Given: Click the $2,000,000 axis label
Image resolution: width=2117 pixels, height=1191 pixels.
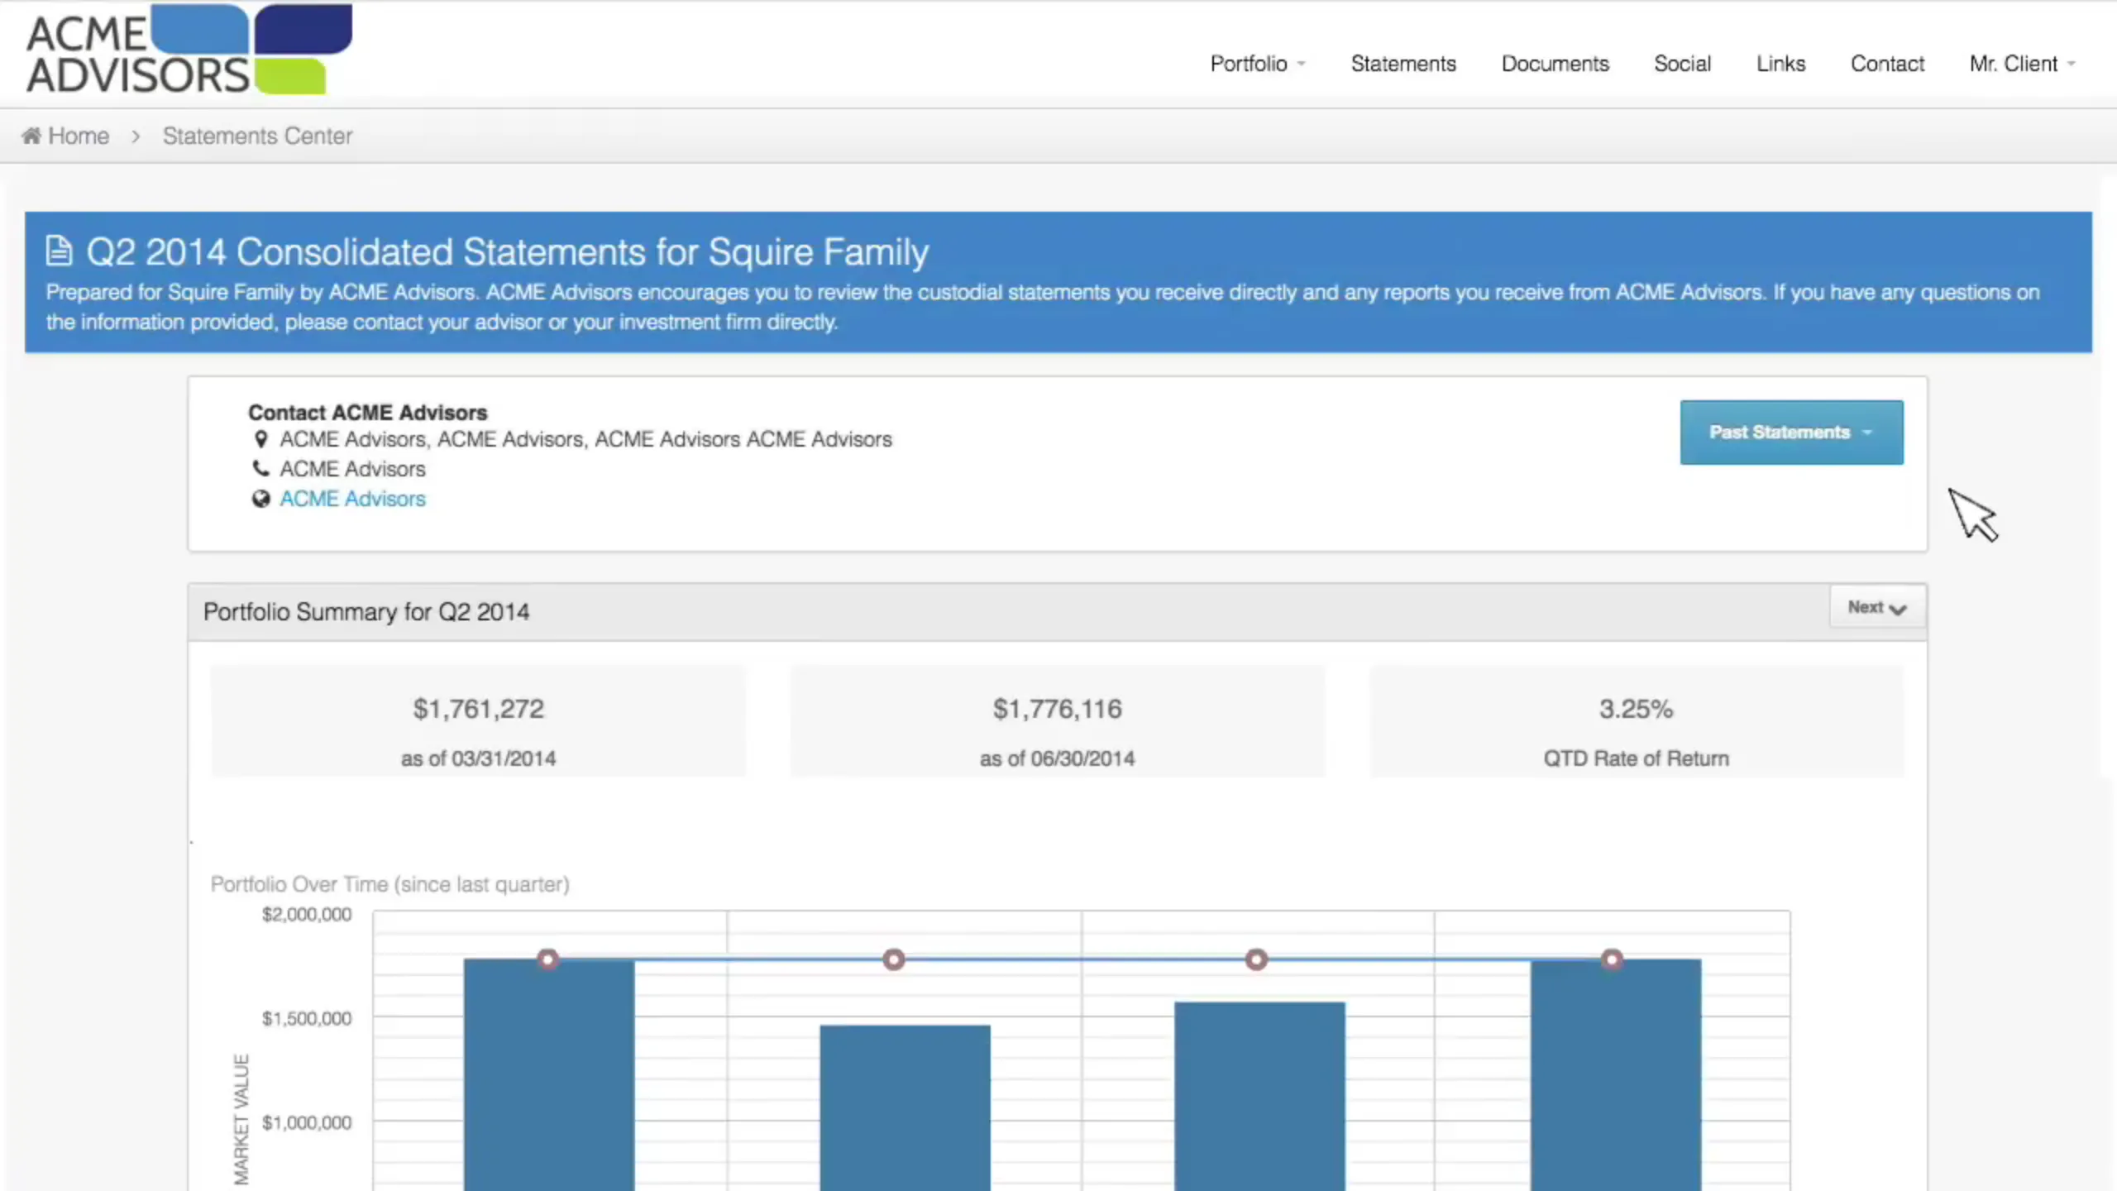Looking at the screenshot, I should point(307,914).
